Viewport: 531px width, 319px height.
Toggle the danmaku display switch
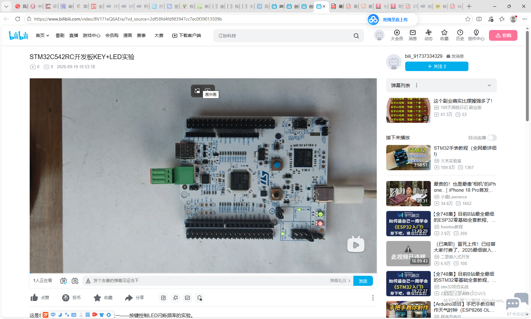point(64,280)
